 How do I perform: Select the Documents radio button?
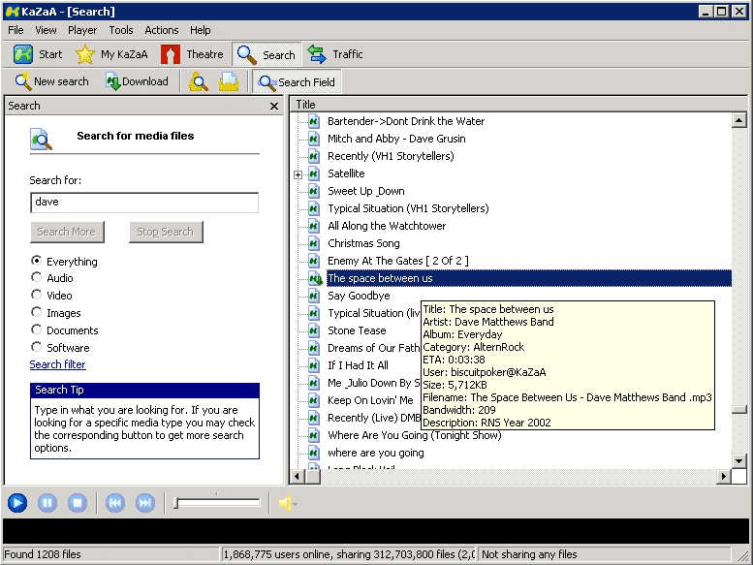click(36, 330)
